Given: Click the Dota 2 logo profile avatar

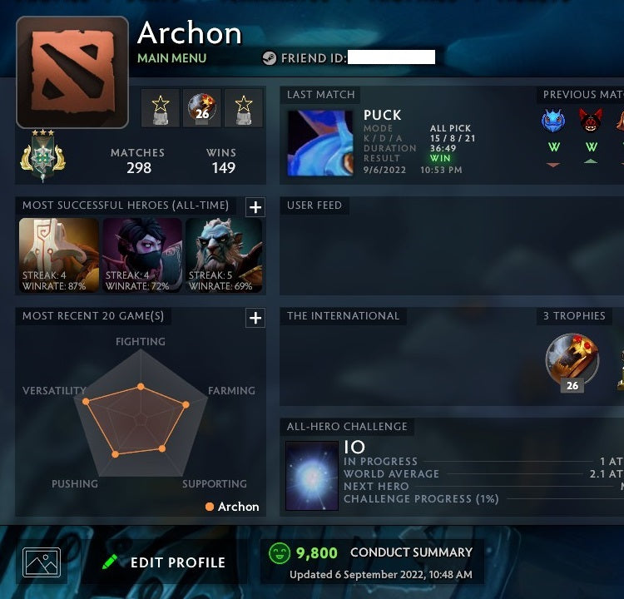Looking at the screenshot, I should click(72, 72).
